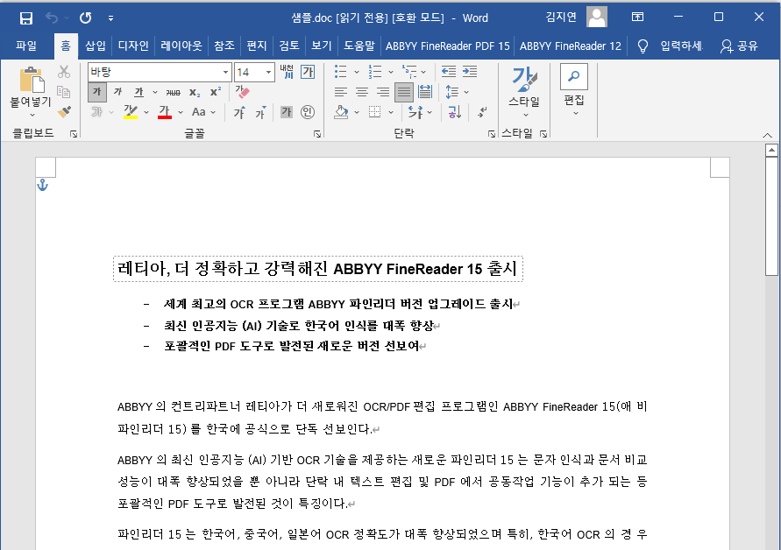Switch to ABBYY FineReader PDF 15 tab
781x550 pixels.
[x=448, y=46]
